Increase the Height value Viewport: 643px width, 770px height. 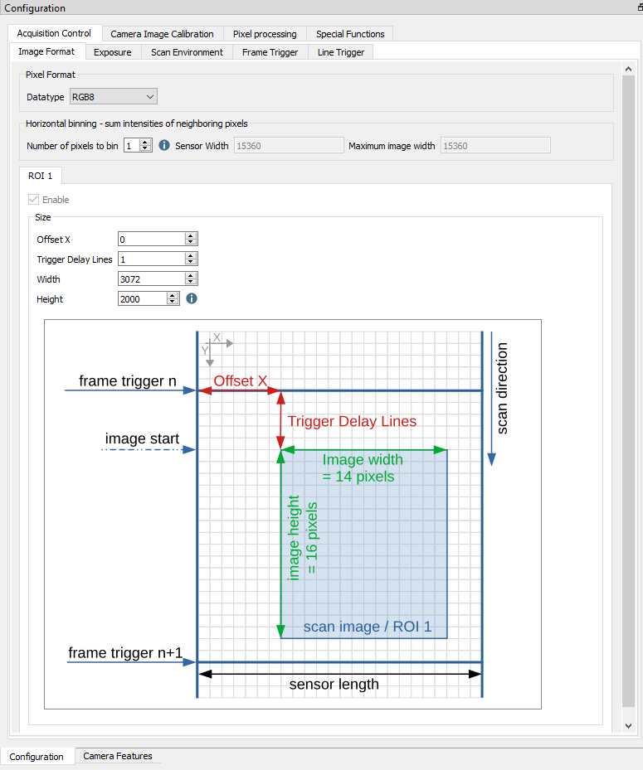pos(172,296)
